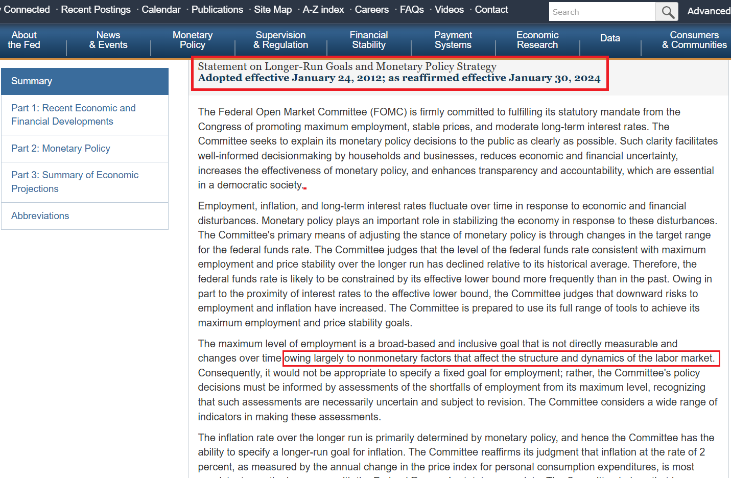Open the About the Fed menu
This screenshot has height=478, width=731.
coord(24,40)
